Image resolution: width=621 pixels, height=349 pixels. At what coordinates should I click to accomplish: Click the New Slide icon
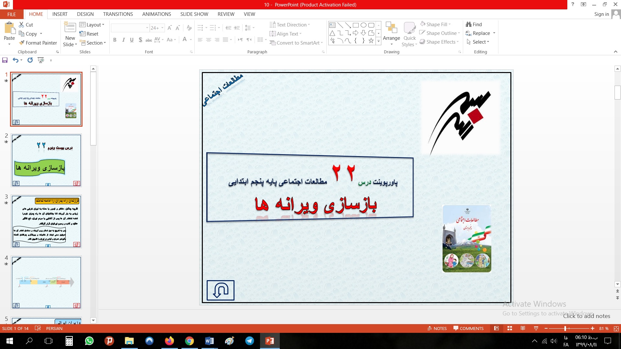coord(70,28)
